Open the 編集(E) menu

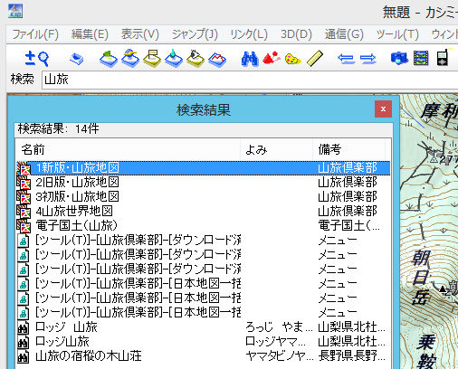coord(90,34)
